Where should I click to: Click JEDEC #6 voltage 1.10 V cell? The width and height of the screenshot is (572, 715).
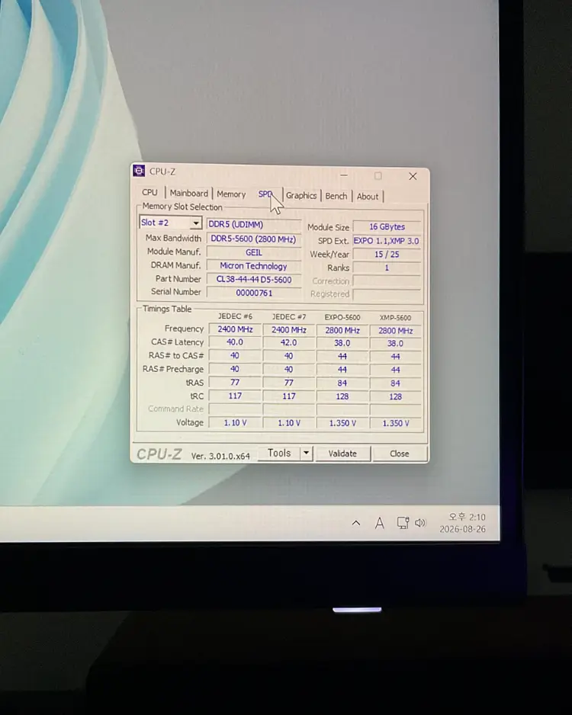pos(235,423)
